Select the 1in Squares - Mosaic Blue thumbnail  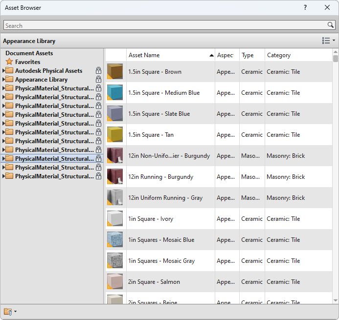(x=115, y=239)
